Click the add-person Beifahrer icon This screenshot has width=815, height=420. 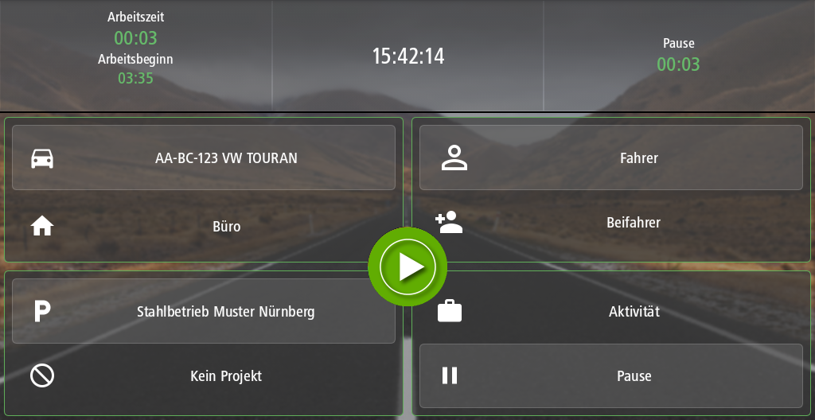point(449,223)
